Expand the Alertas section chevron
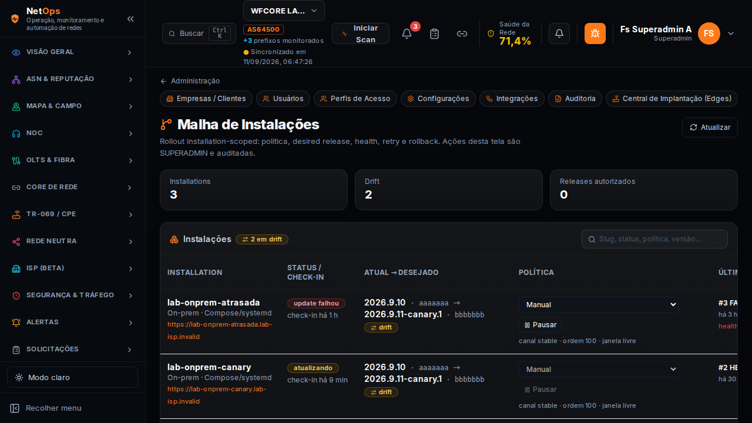The width and height of the screenshot is (752, 423). click(130, 323)
